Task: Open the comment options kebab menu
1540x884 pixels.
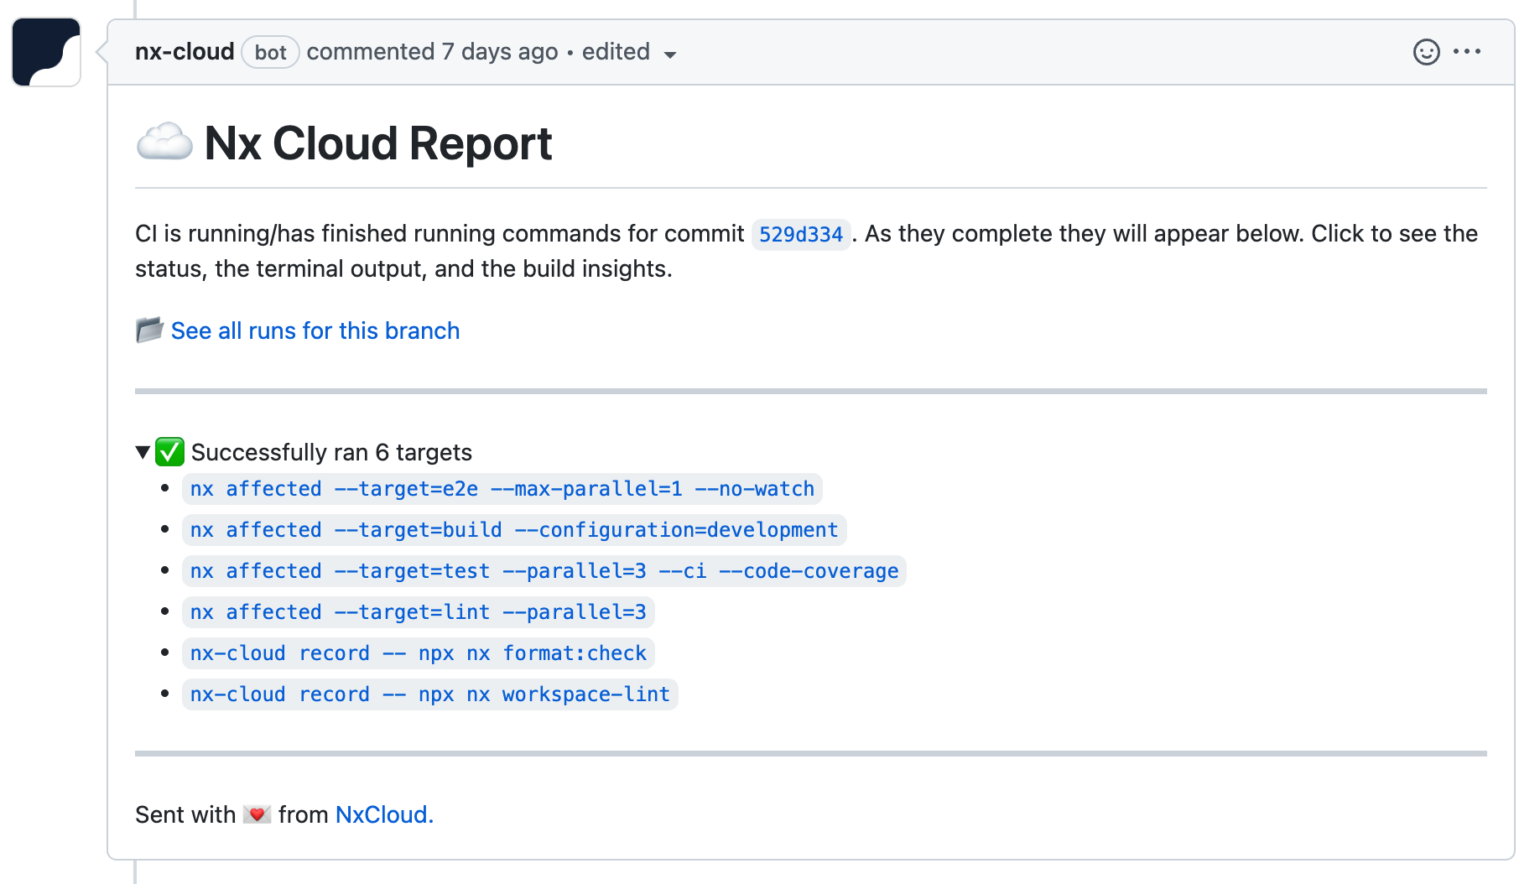Action: coord(1468,51)
